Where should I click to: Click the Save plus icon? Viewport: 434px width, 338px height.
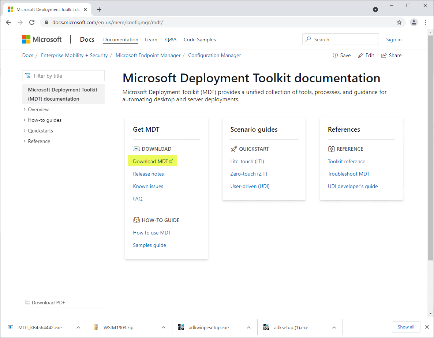pos(335,55)
